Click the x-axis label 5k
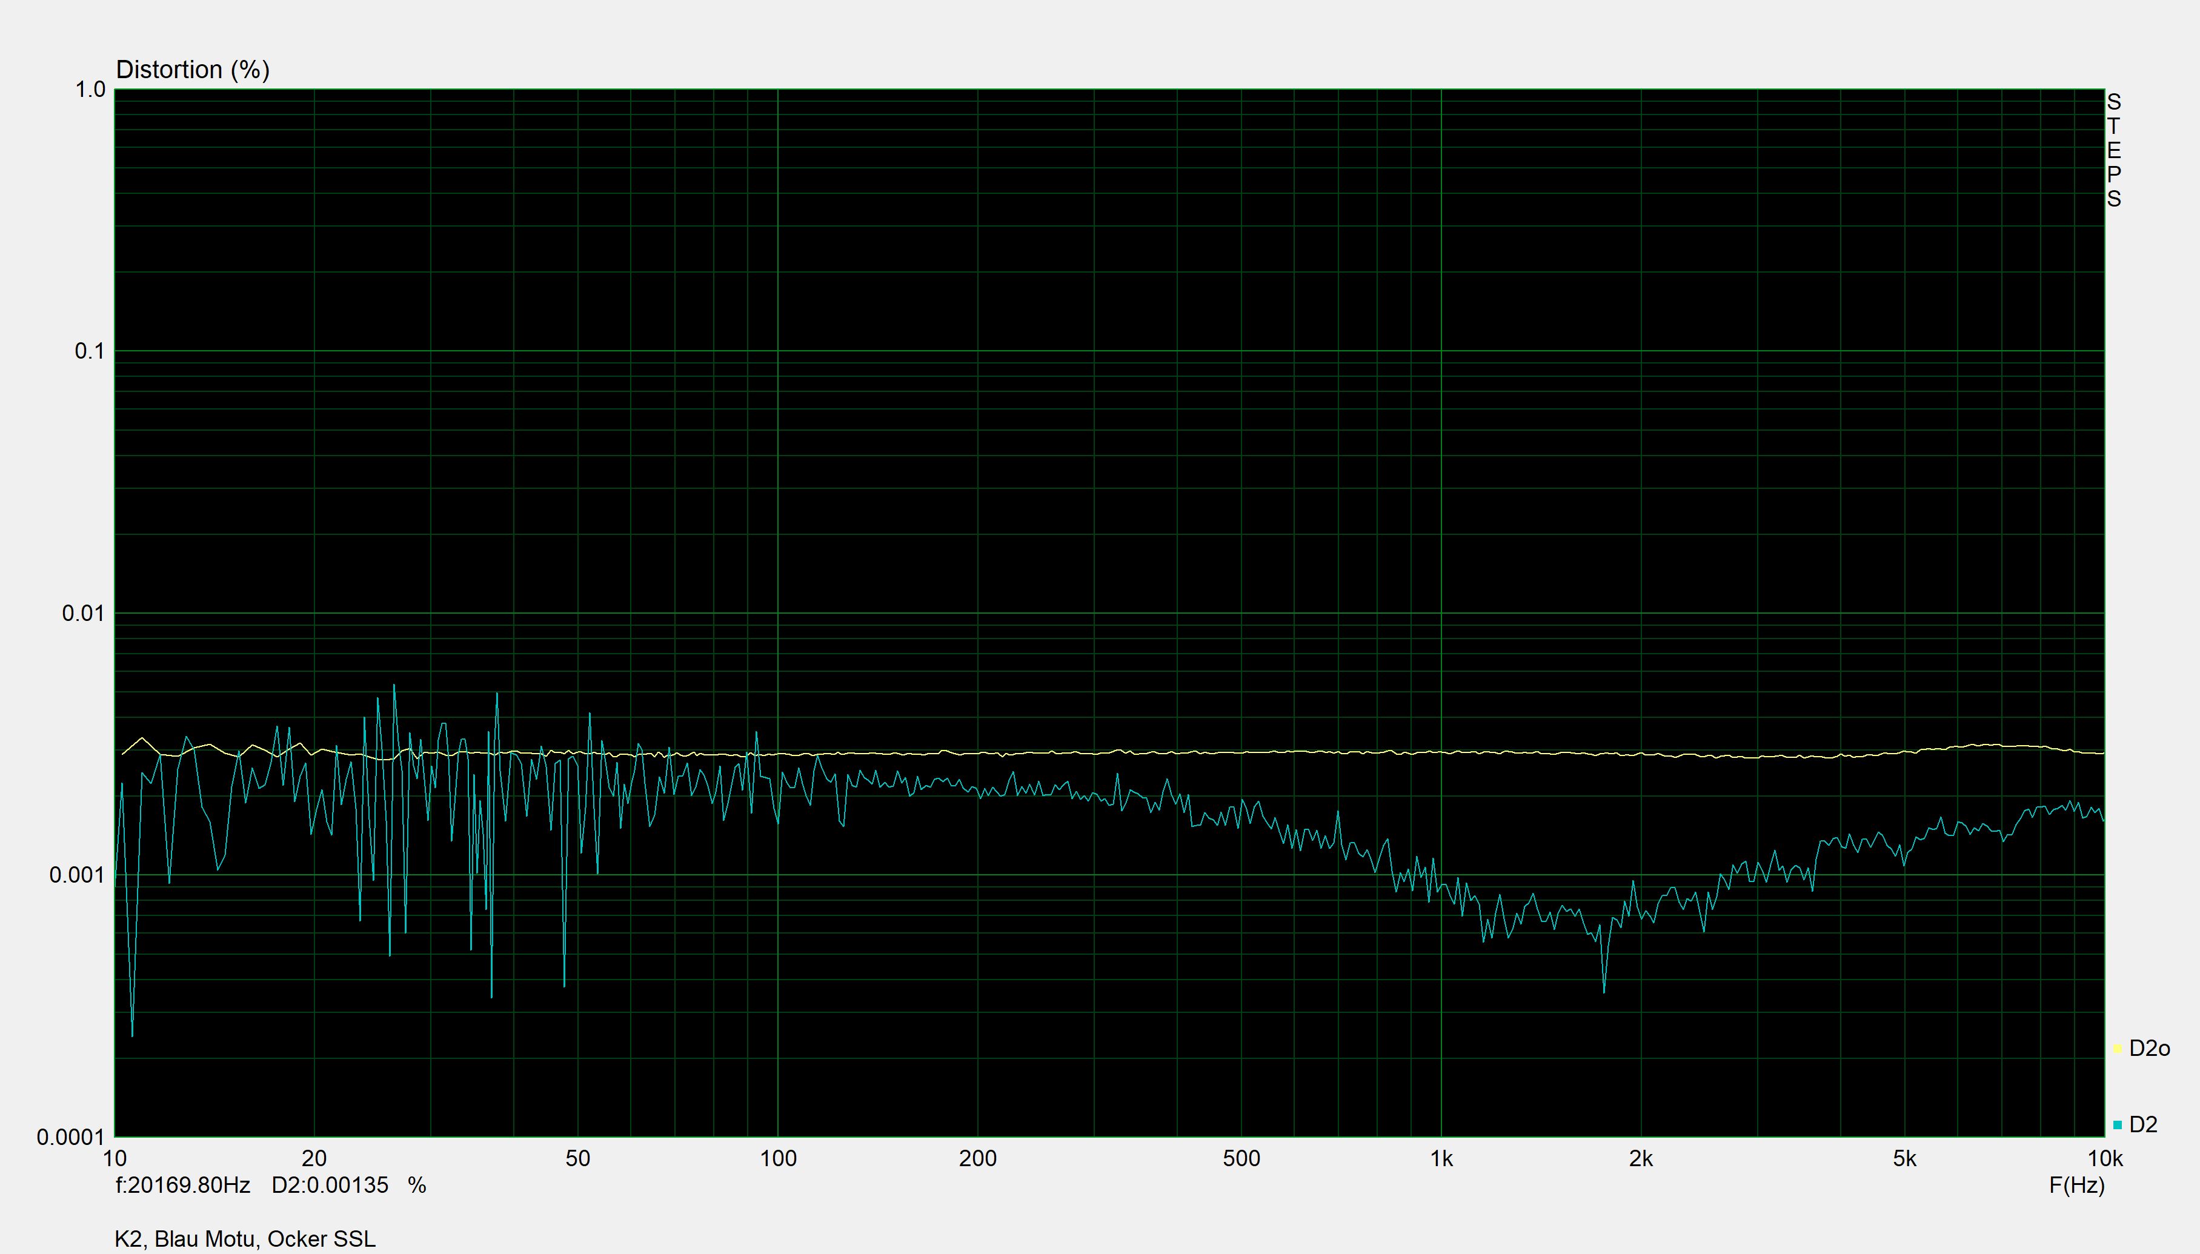 click(1904, 1158)
